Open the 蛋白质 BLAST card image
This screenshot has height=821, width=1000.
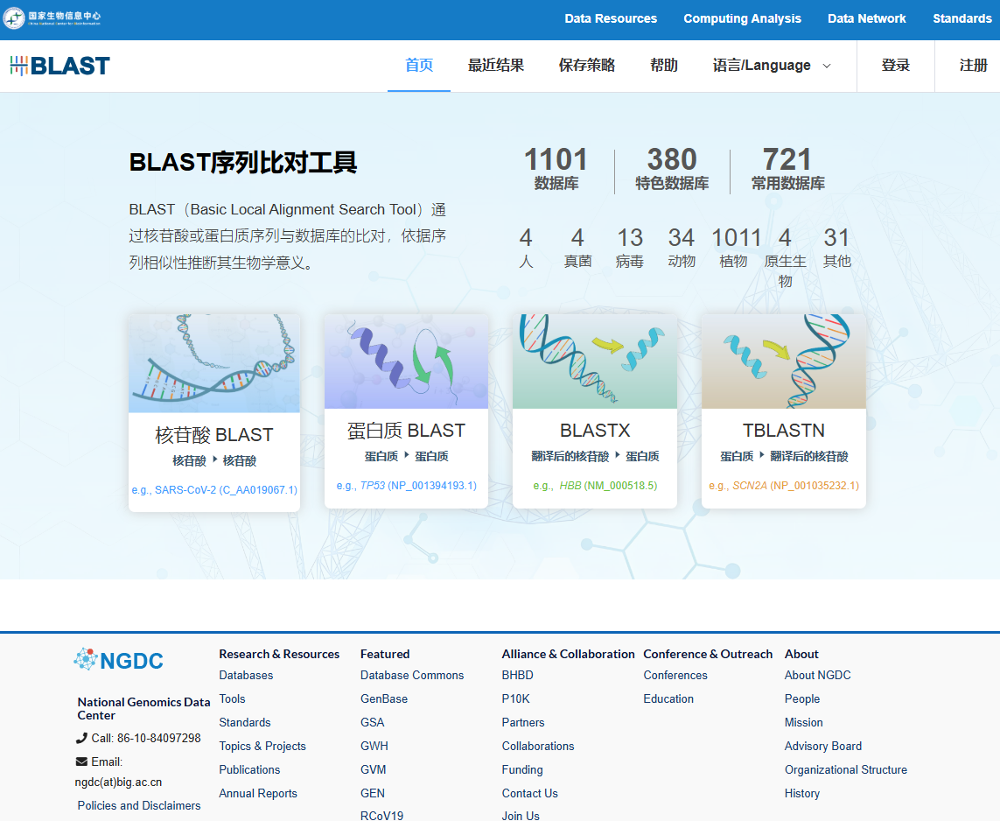point(406,361)
